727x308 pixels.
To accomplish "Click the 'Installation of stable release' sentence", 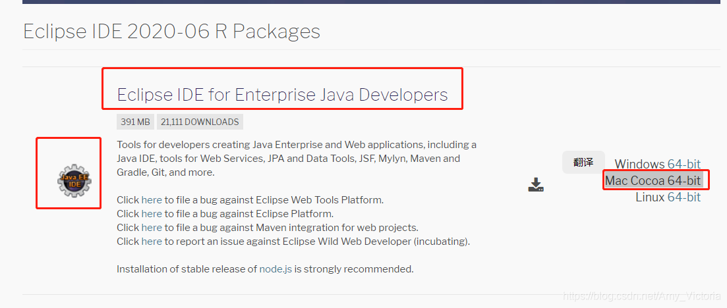I will (x=265, y=269).
